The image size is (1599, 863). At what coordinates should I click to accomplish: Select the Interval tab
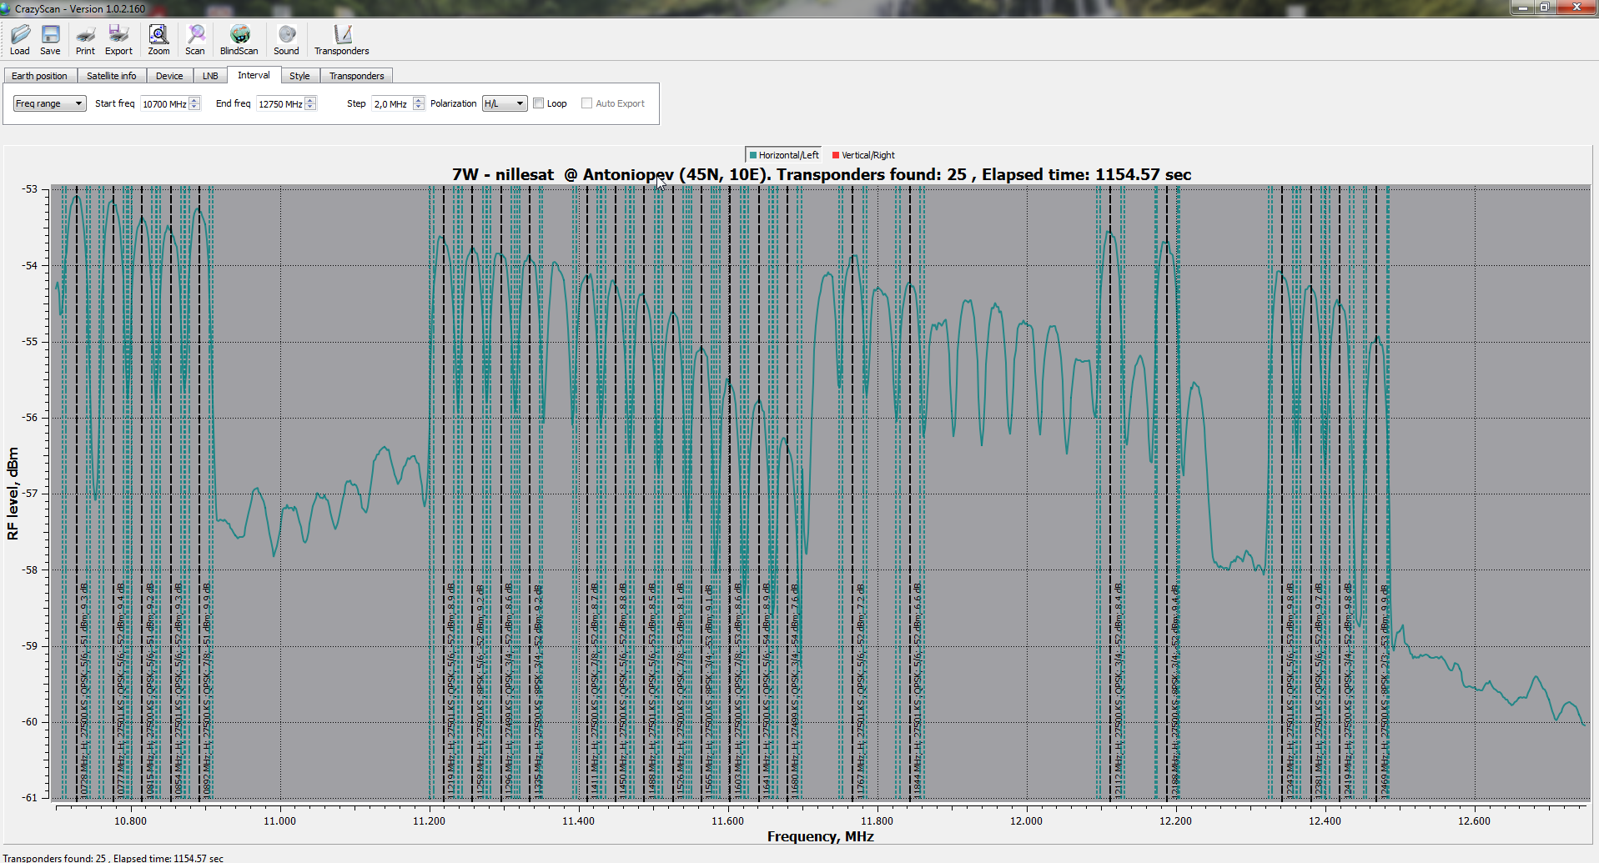pos(254,75)
